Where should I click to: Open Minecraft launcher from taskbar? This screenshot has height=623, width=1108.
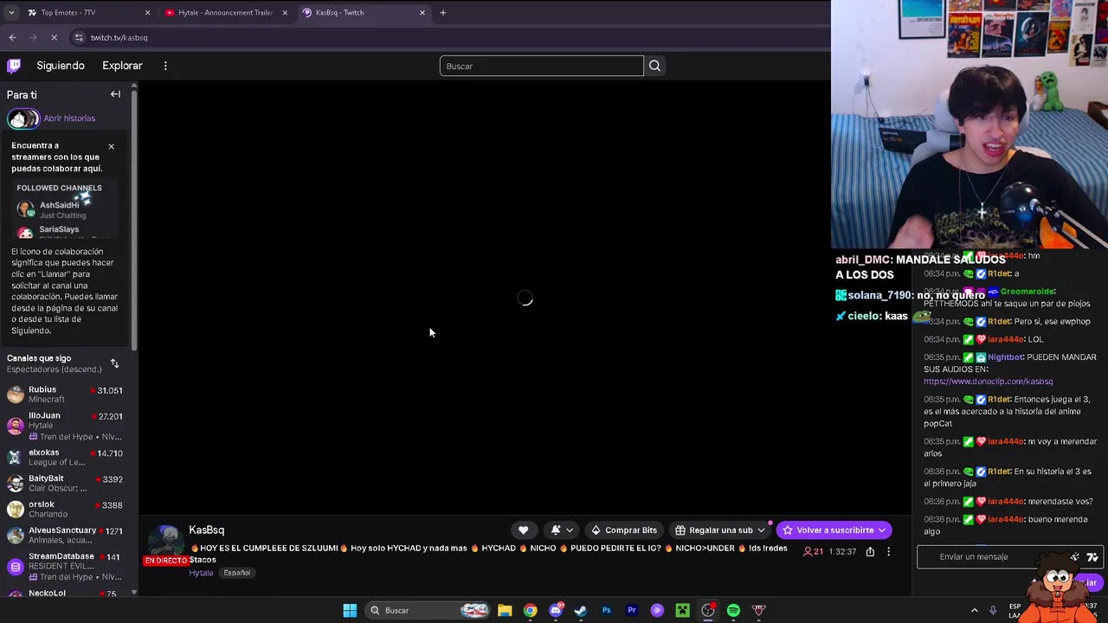pyautogui.click(x=682, y=610)
